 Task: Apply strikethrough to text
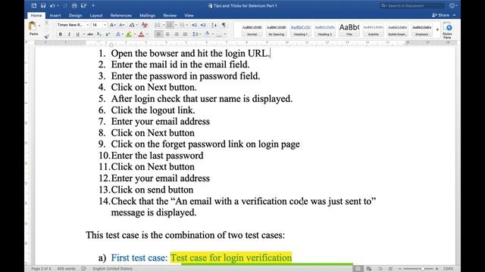[x=90, y=34]
